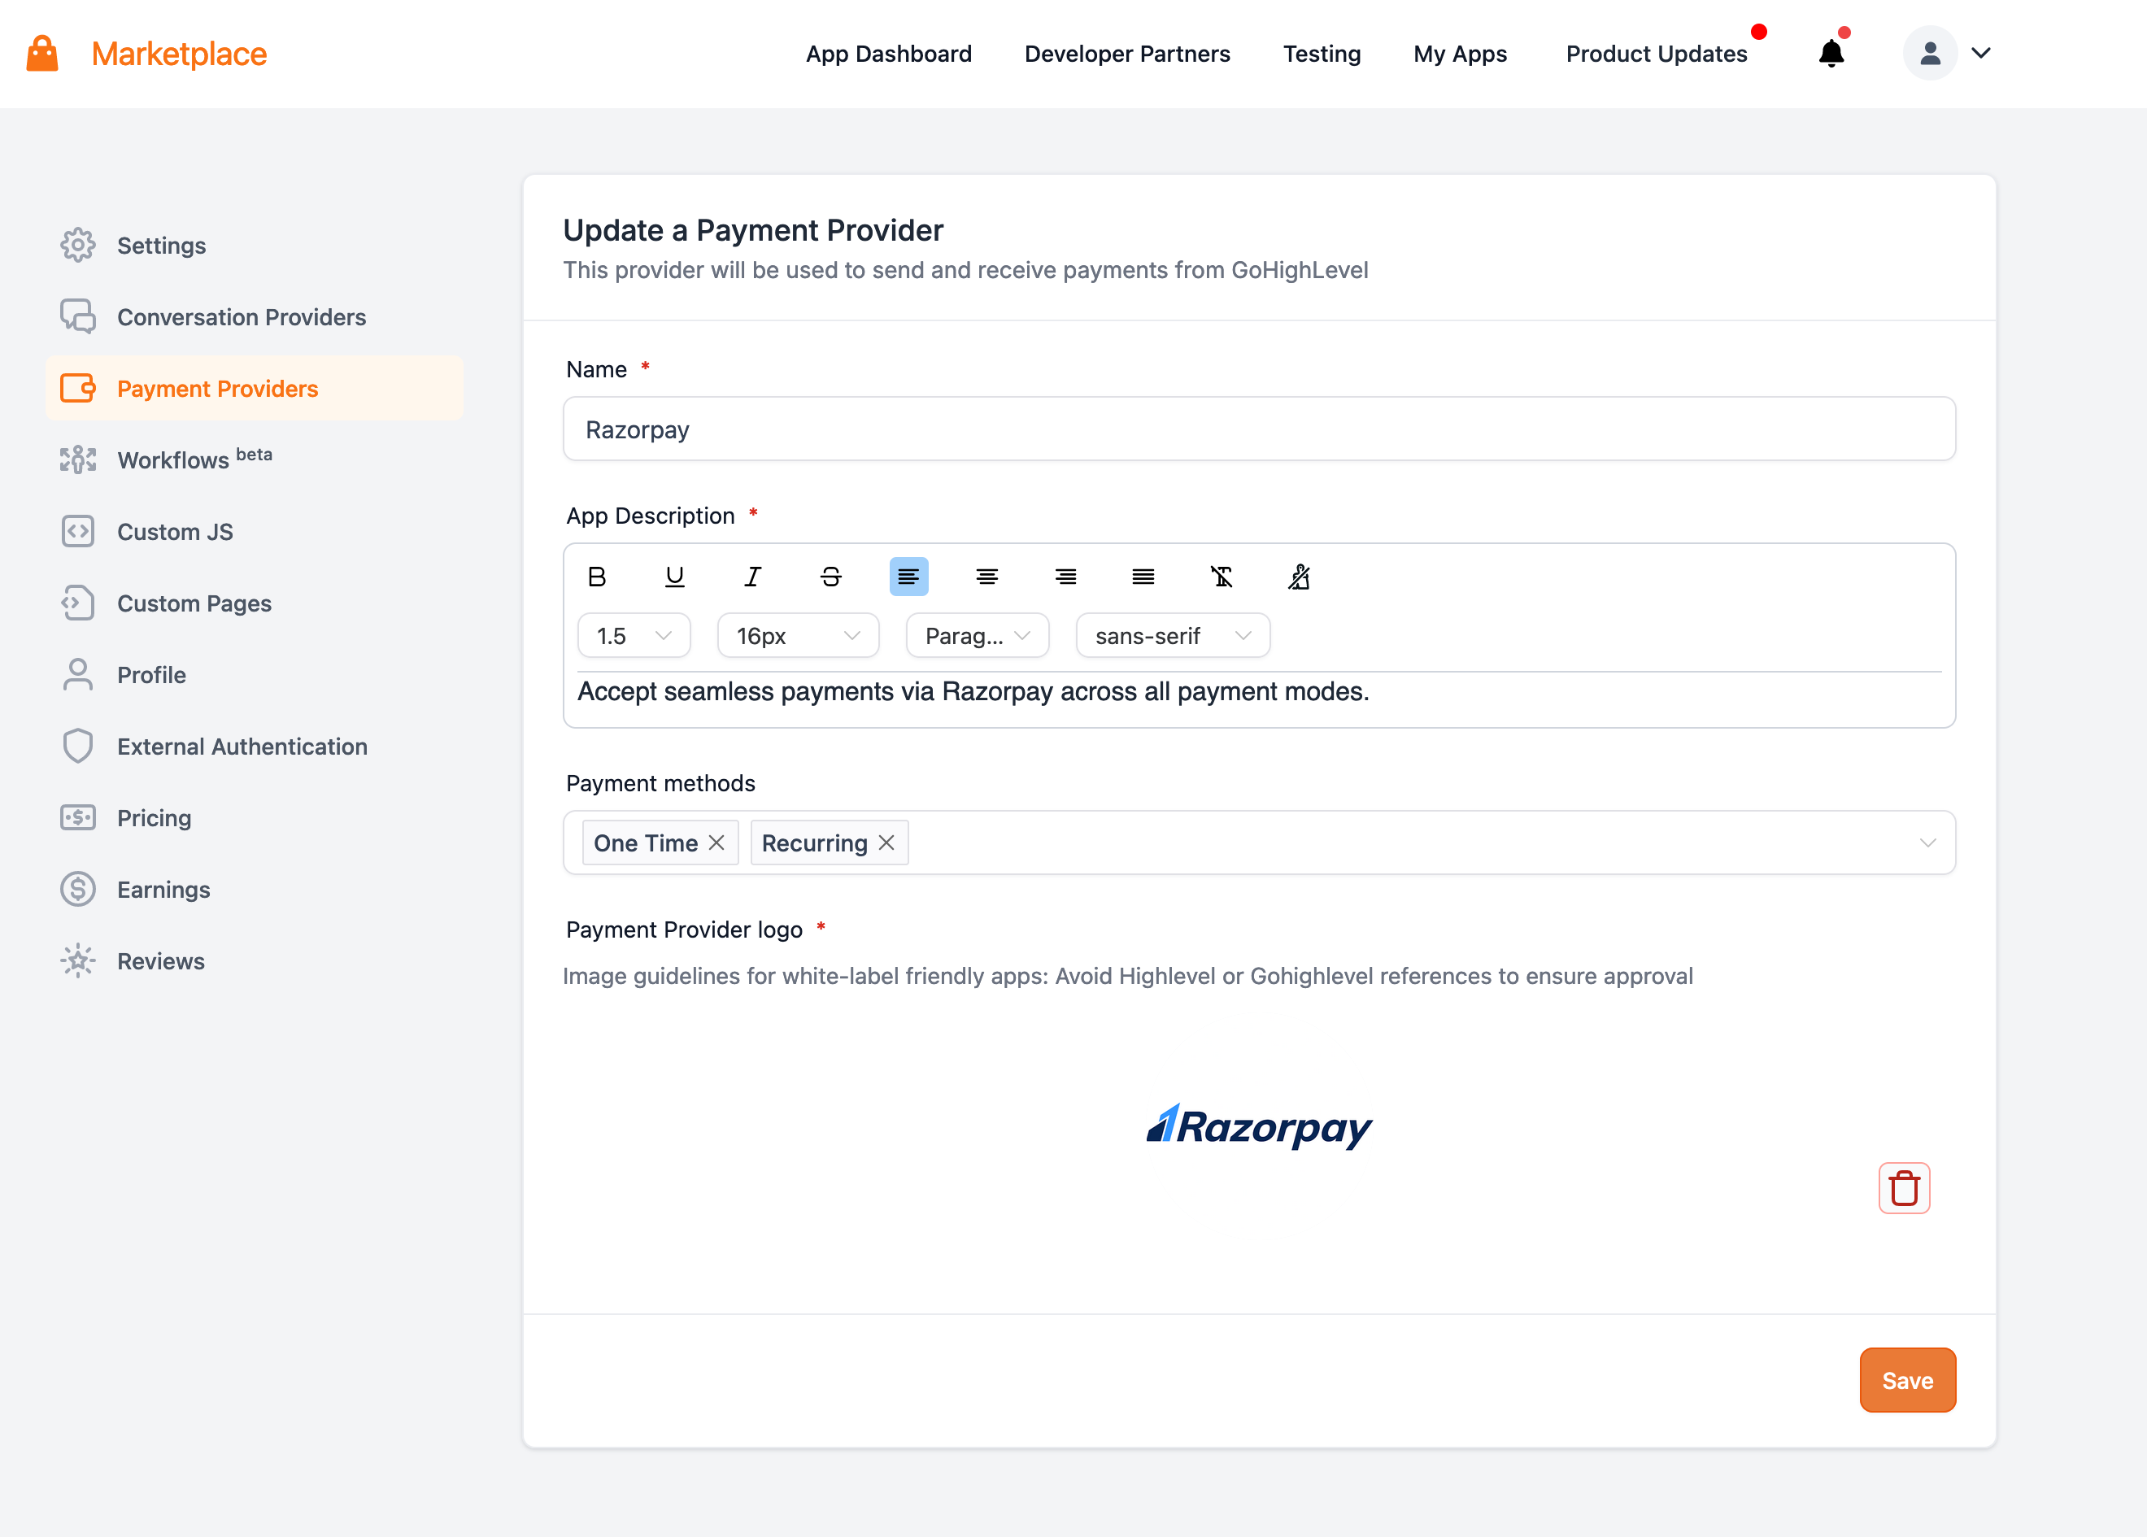The height and width of the screenshot is (1537, 2147).
Task: Click the Custom Pages file icon
Action: click(x=77, y=603)
